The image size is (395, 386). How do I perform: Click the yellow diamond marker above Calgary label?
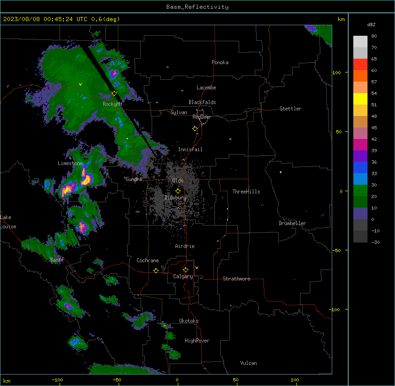click(x=186, y=270)
